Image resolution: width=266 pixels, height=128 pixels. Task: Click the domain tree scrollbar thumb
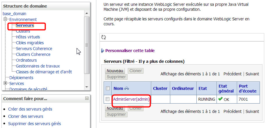coord(87,45)
